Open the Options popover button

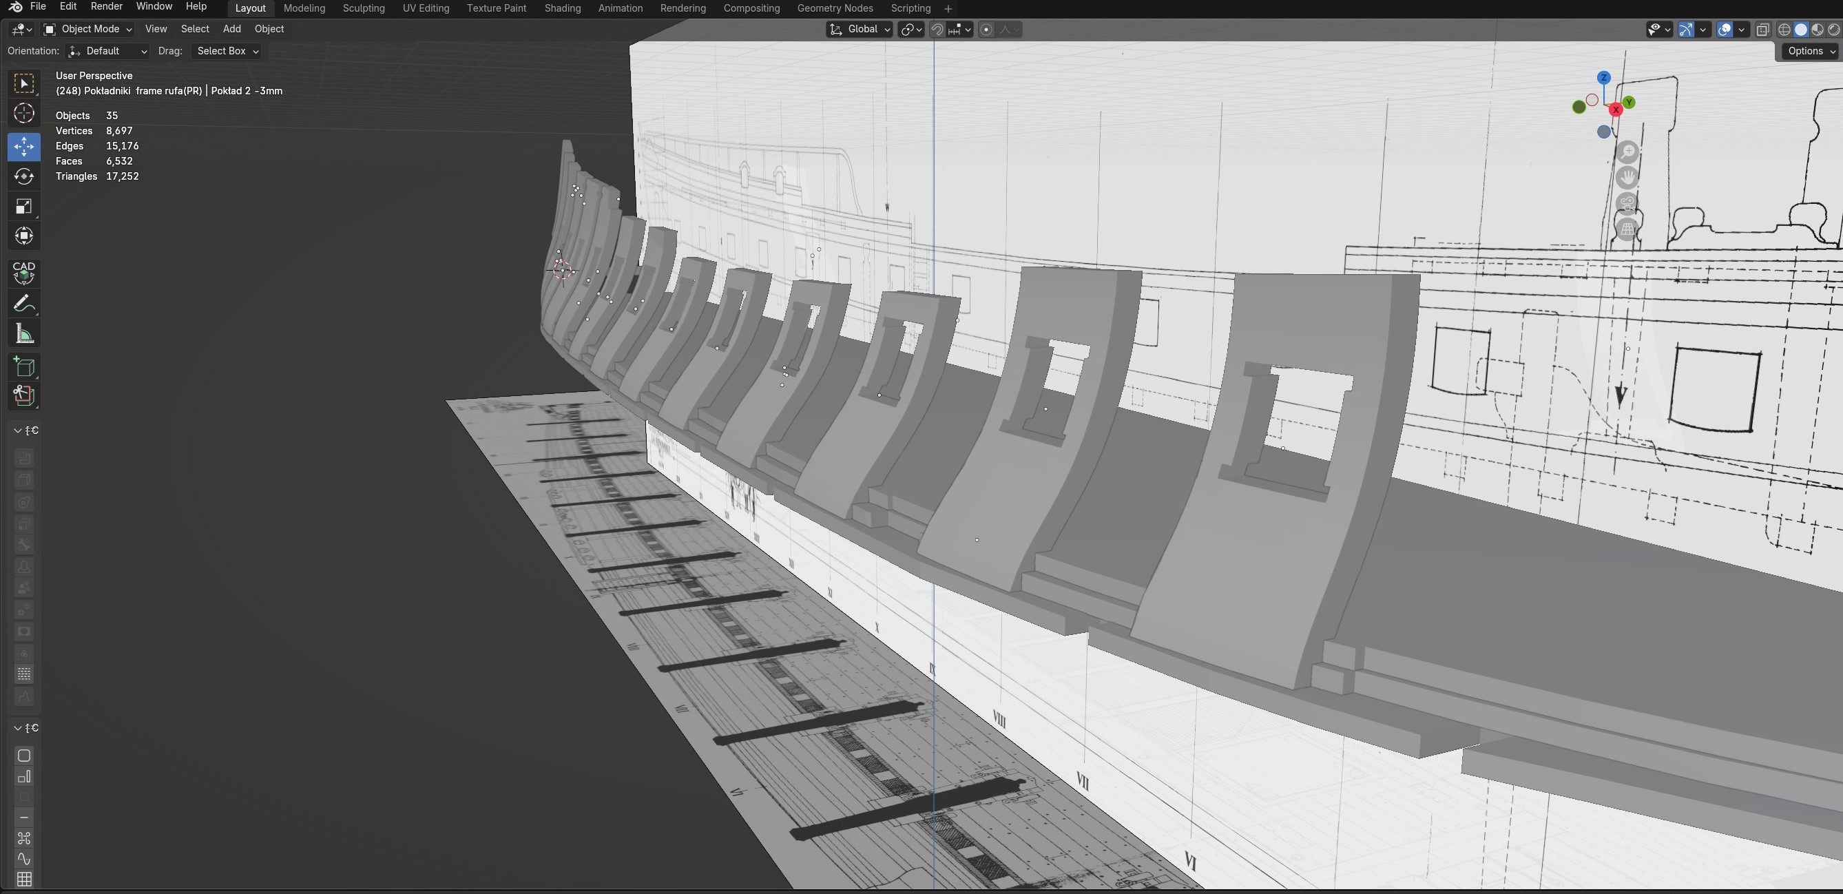1810,51
